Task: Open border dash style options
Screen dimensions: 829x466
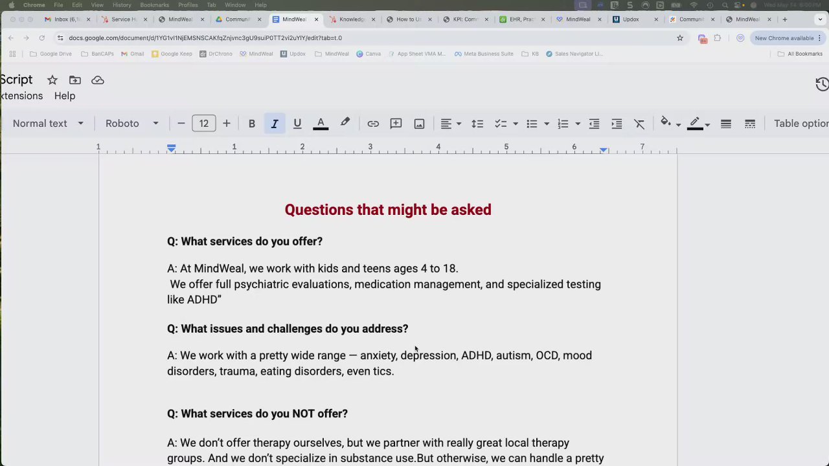Action: [750, 124]
